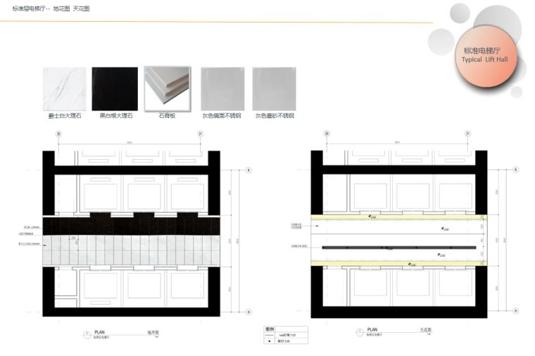Select grid bubble K right of ceiling plan
The width and height of the screenshot is (535, 356).
point(515,170)
